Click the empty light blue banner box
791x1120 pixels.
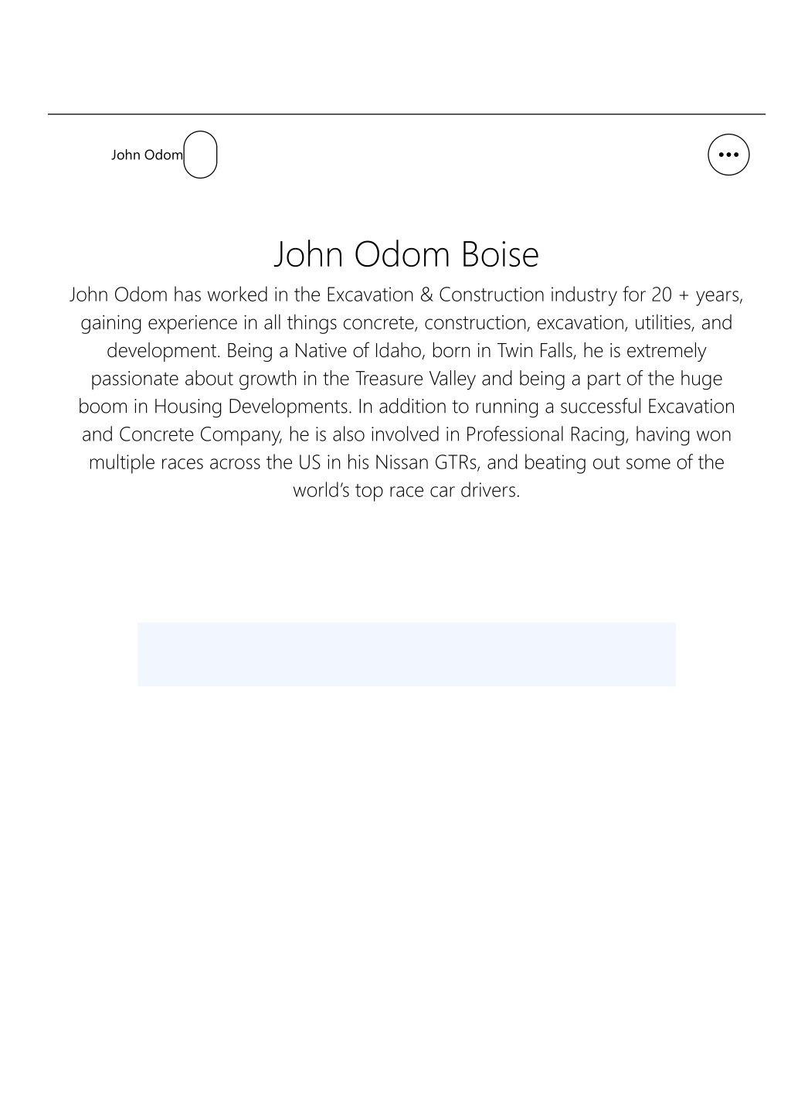tap(406, 654)
